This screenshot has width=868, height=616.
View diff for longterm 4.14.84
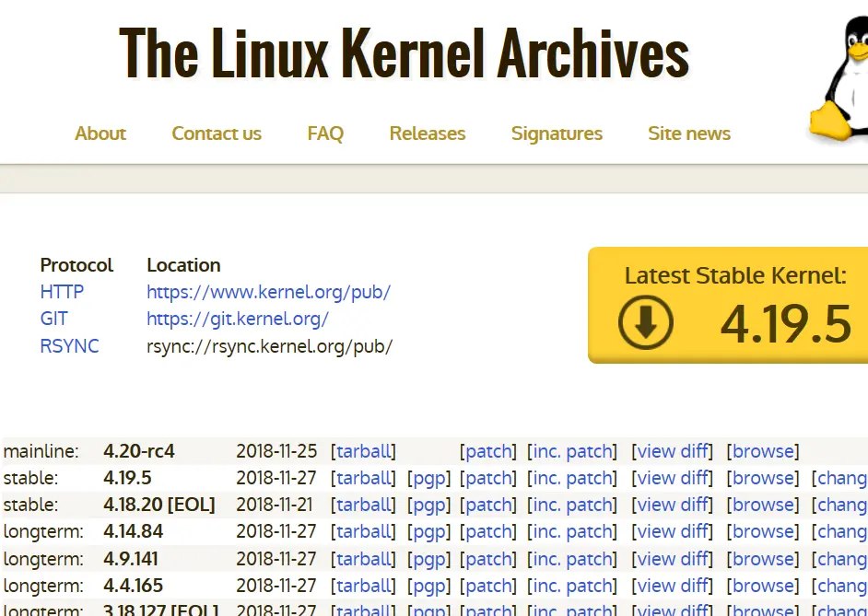[673, 531]
